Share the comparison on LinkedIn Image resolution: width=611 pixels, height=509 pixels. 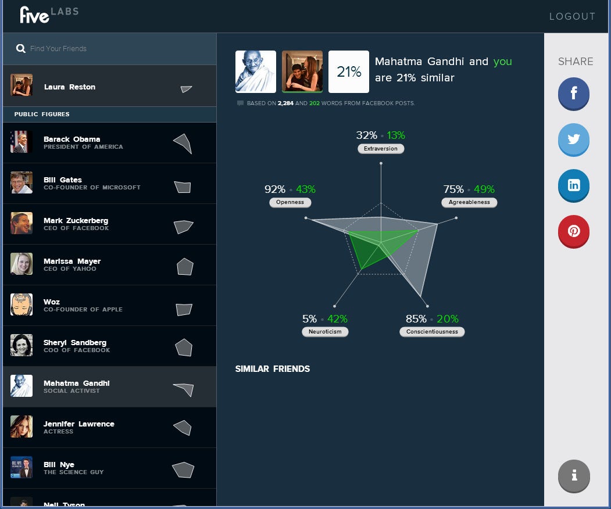tap(573, 185)
